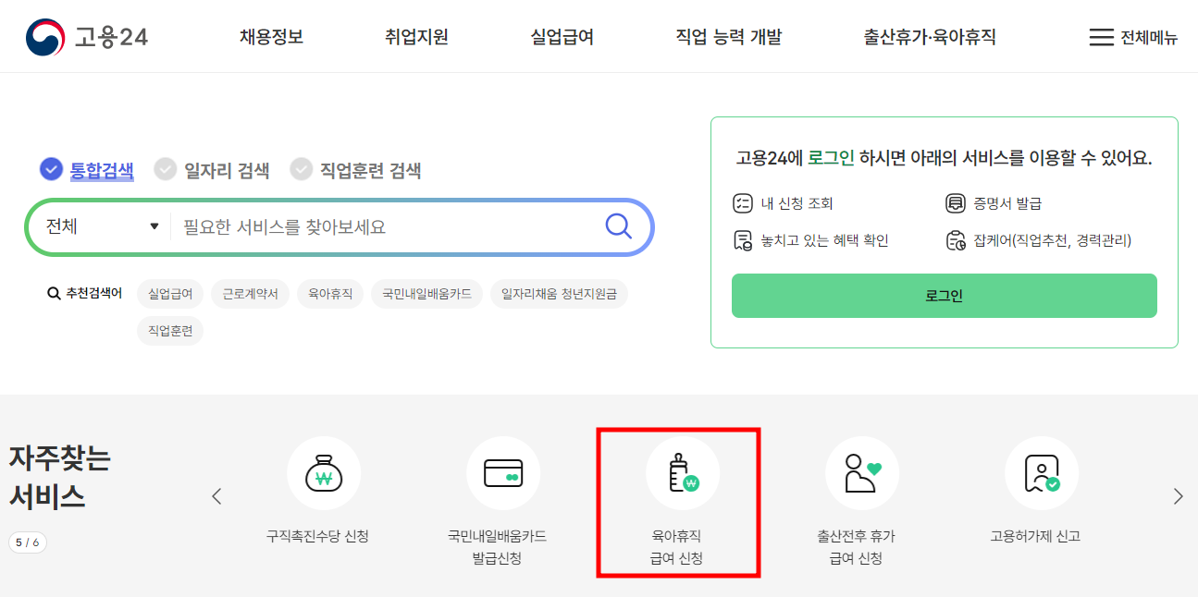The width and height of the screenshot is (1198, 597).
Task: Click the 내 신청 조회 checklist icon
Action: pyautogui.click(x=743, y=203)
